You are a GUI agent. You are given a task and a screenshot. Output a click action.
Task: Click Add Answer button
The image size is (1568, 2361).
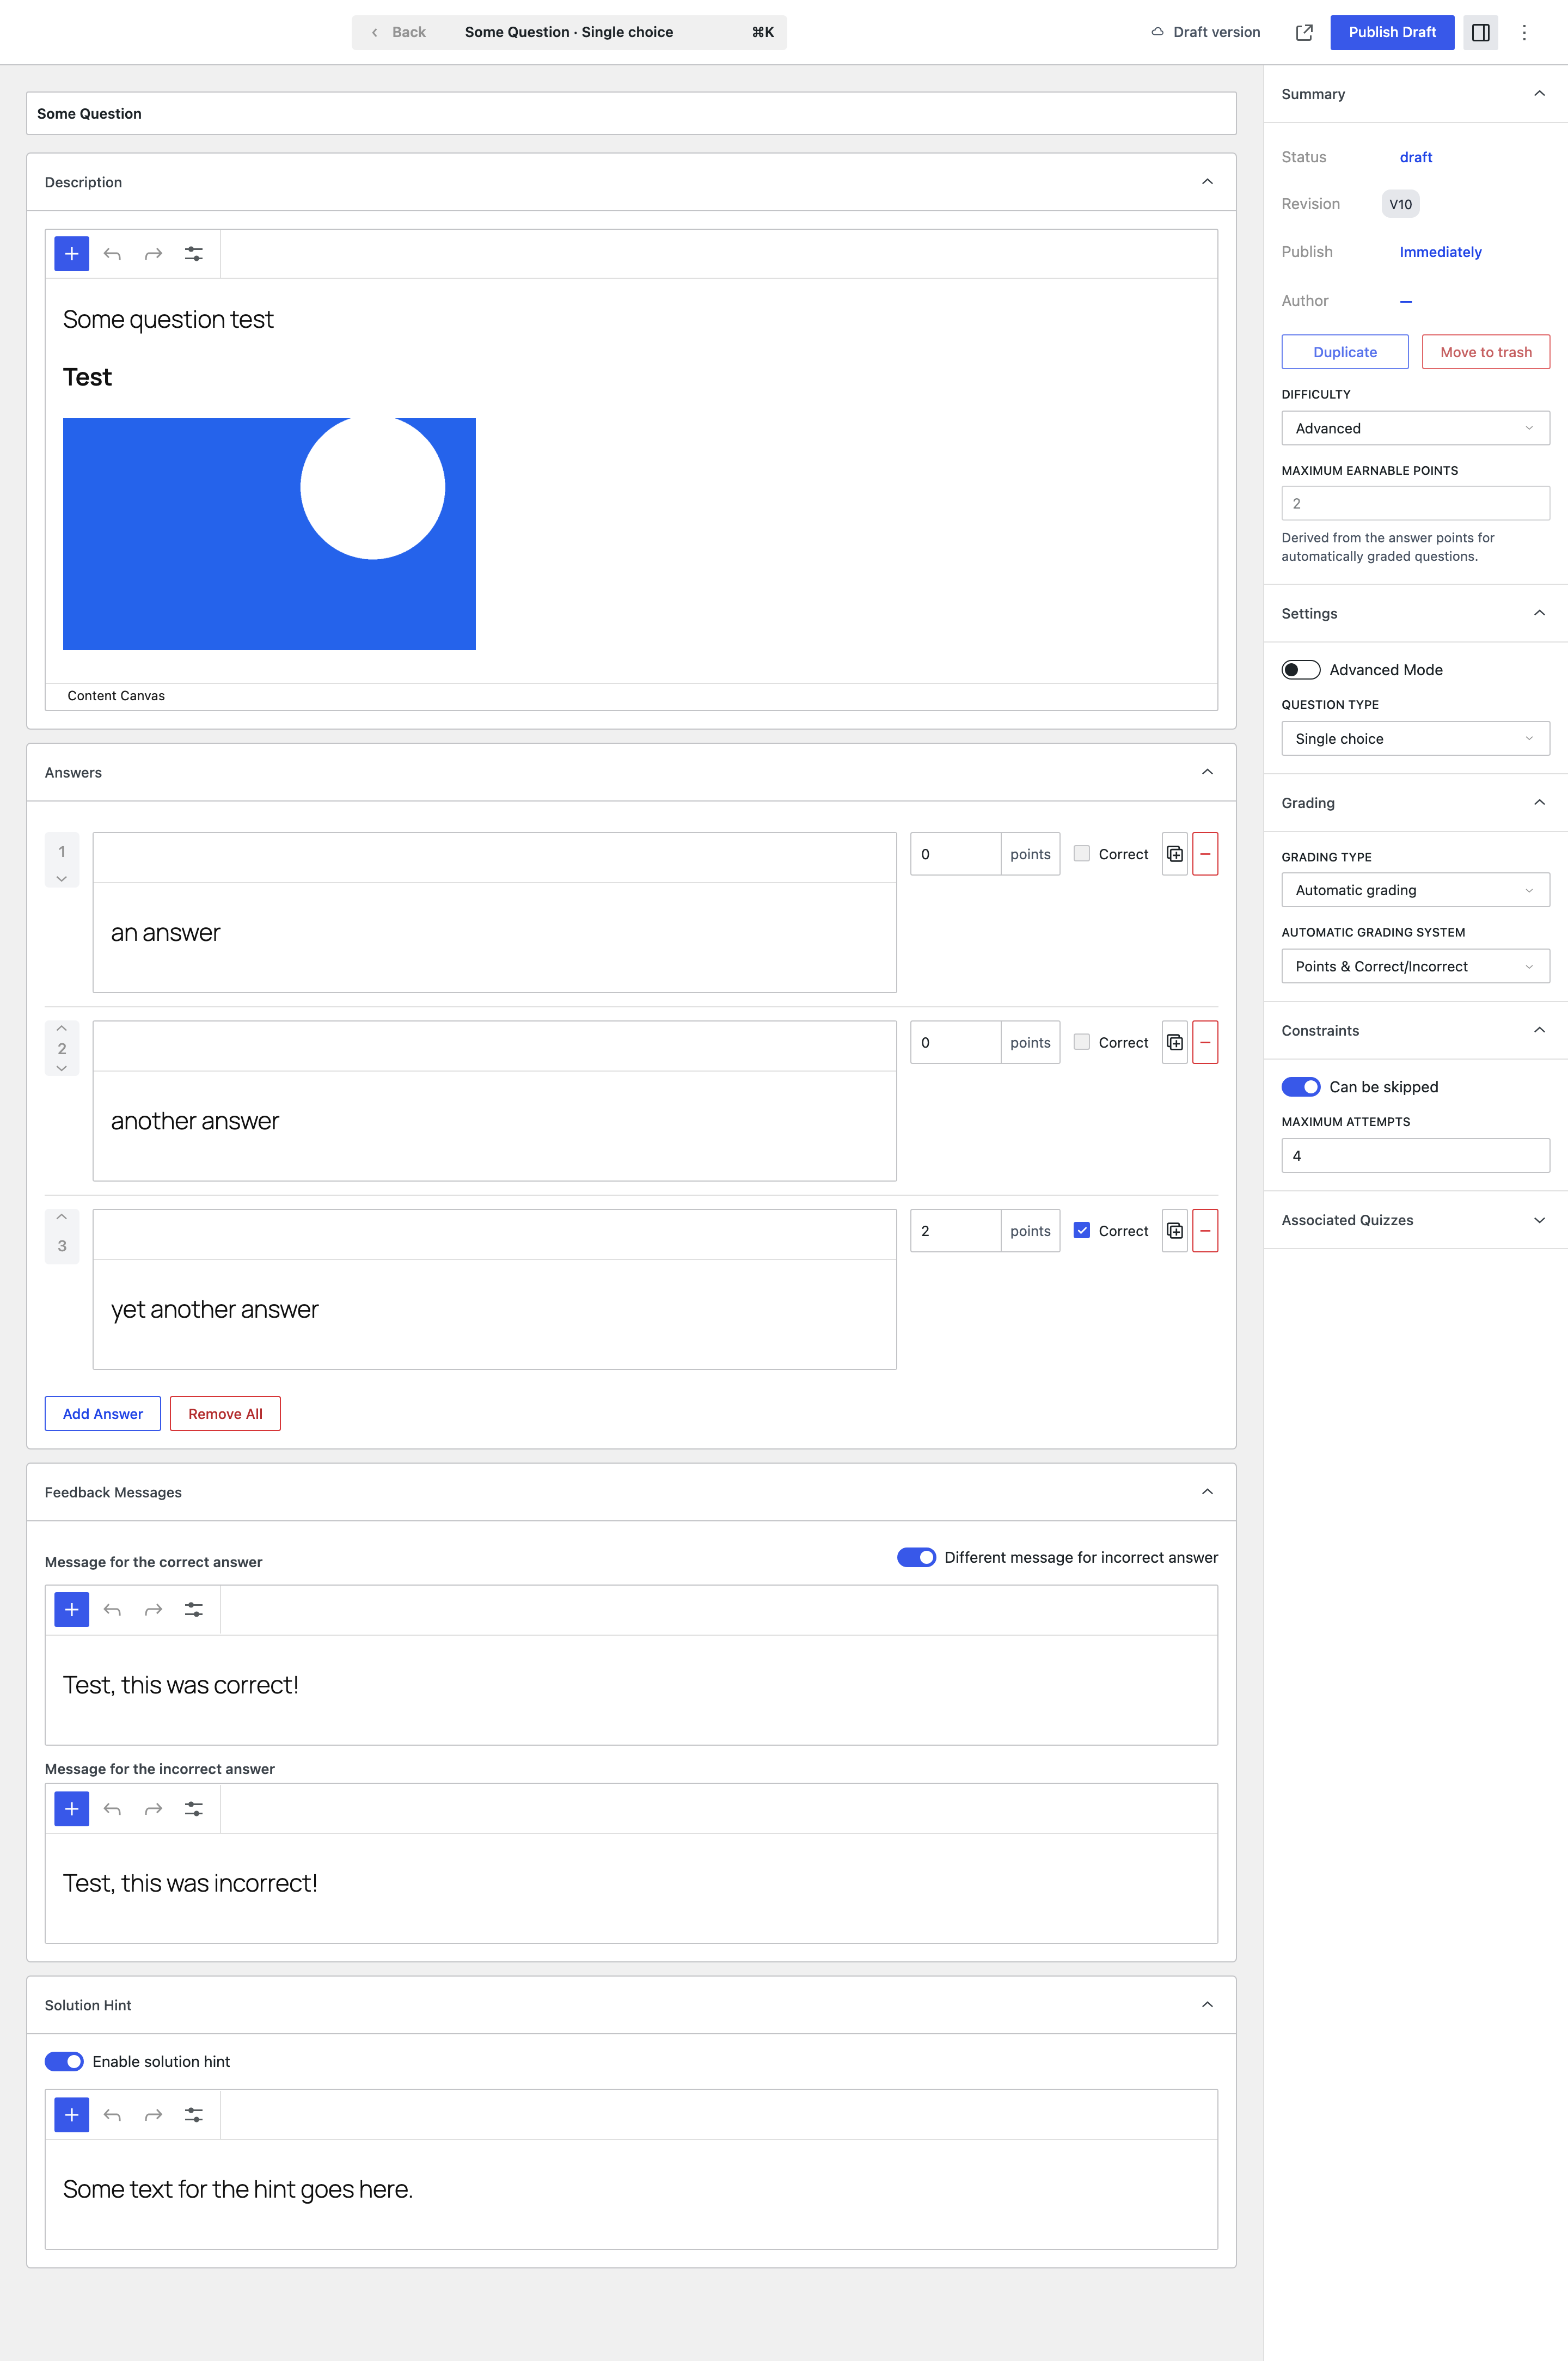point(103,1414)
